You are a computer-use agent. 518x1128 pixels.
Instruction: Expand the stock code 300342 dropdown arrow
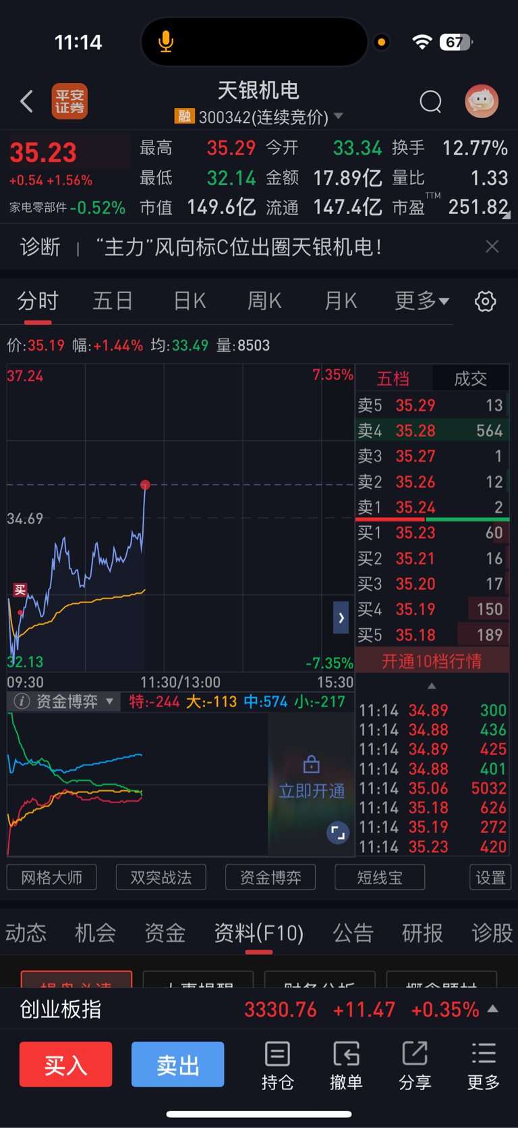(x=339, y=116)
